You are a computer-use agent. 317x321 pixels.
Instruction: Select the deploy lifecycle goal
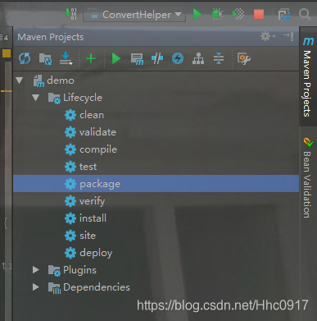pos(96,253)
